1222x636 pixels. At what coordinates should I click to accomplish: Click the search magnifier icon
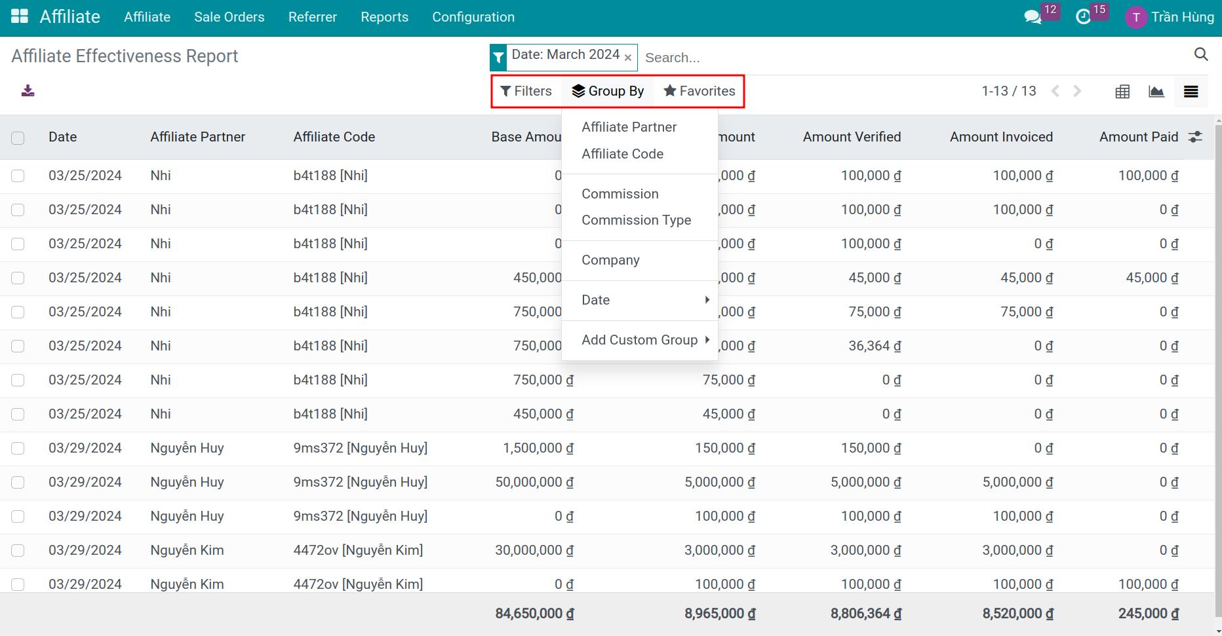pyautogui.click(x=1201, y=54)
